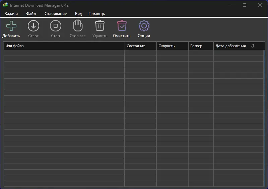Open the Задачи menu
Viewport: 268px width, 189px height.
(11, 14)
